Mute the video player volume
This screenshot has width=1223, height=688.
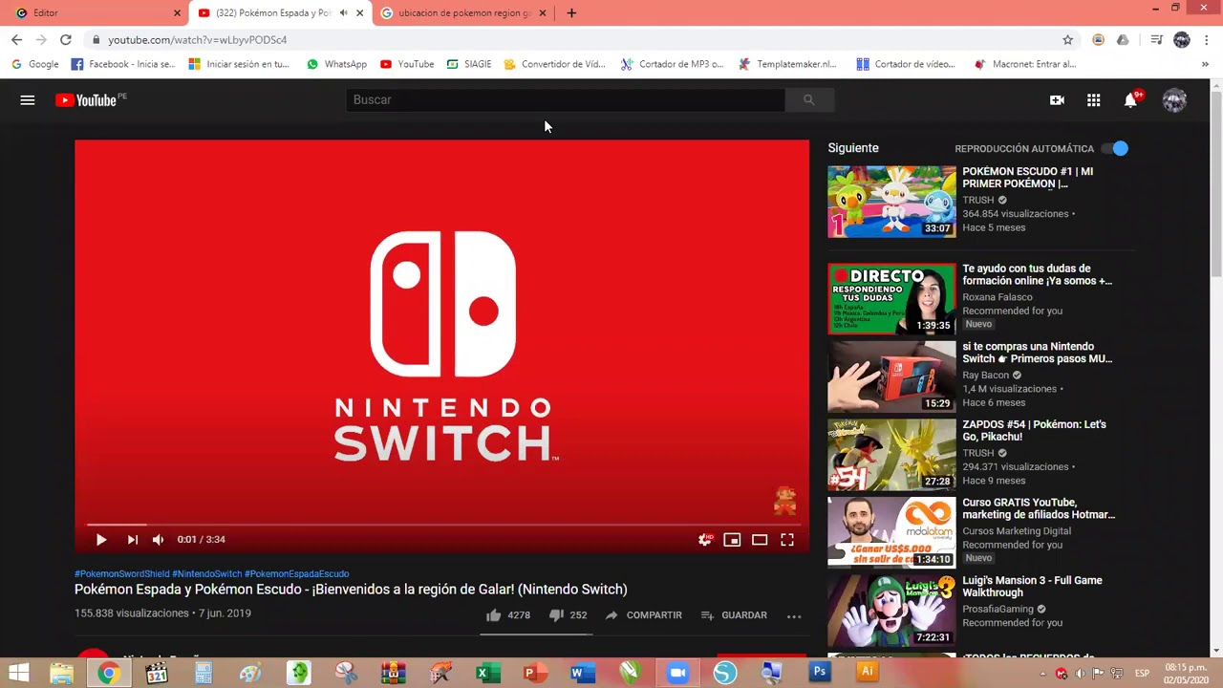[158, 540]
